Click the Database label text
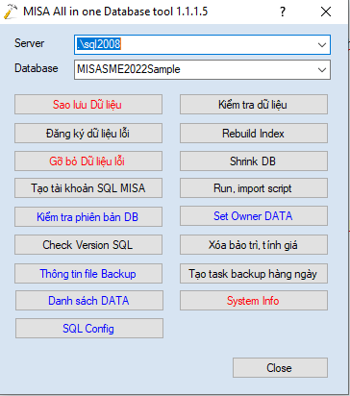Image resolution: width=350 pixels, height=396 pixels. (x=37, y=68)
